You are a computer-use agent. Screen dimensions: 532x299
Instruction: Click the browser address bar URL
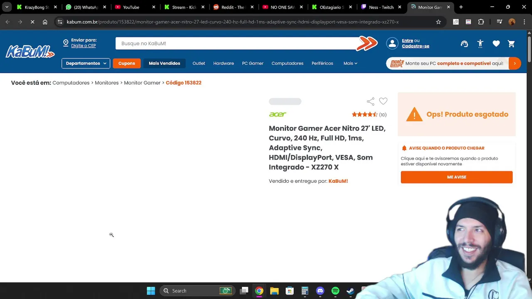[x=233, y=22]
